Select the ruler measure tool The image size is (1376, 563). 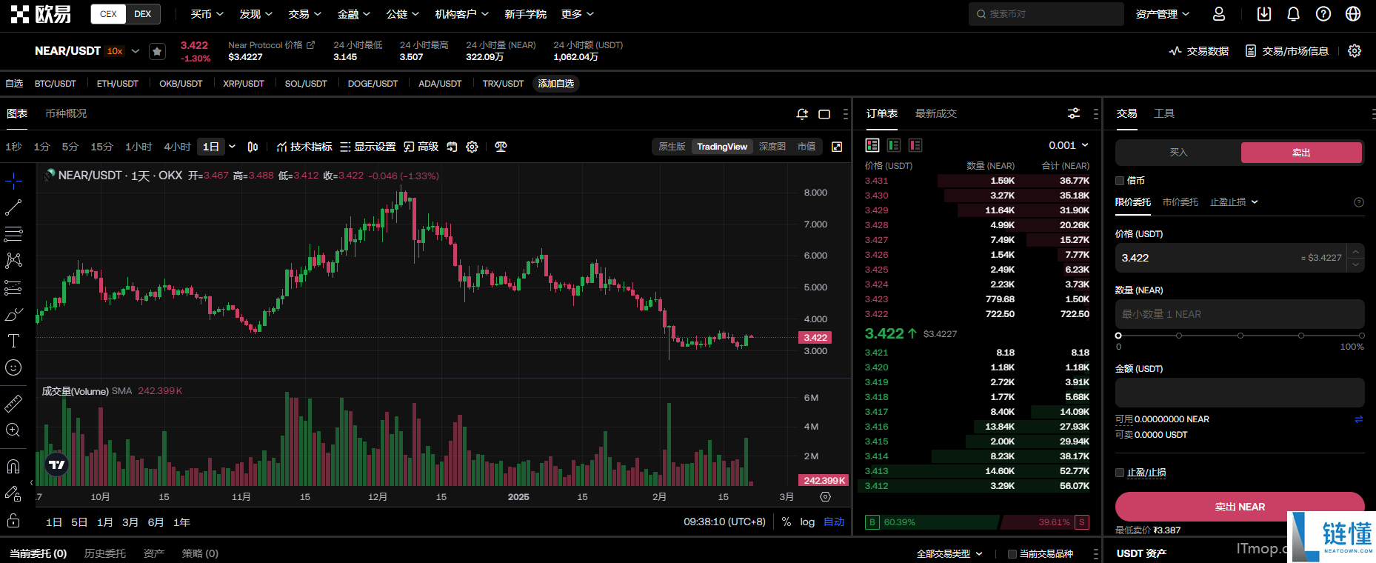pyautogui.click(x=13, y=404)
